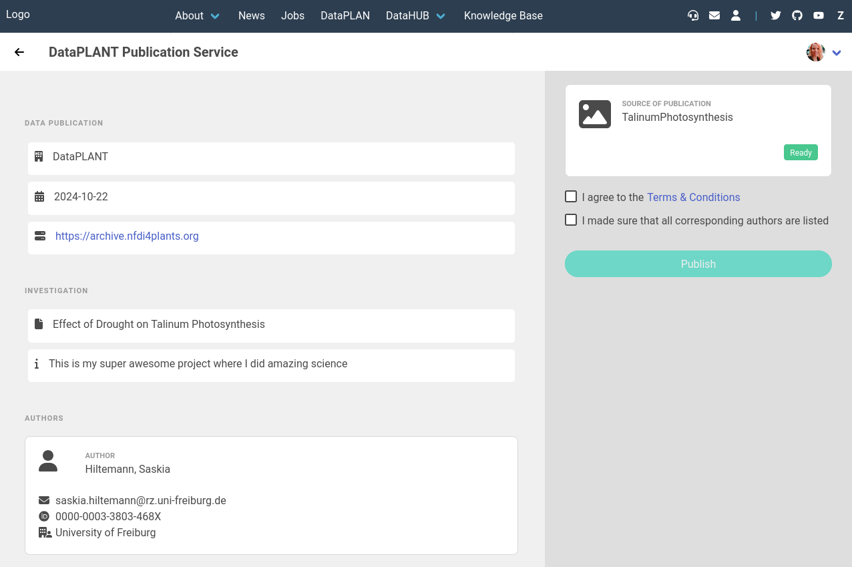Open the Knowledge Base menu item
852x567 pixels.
coord(503,15)
